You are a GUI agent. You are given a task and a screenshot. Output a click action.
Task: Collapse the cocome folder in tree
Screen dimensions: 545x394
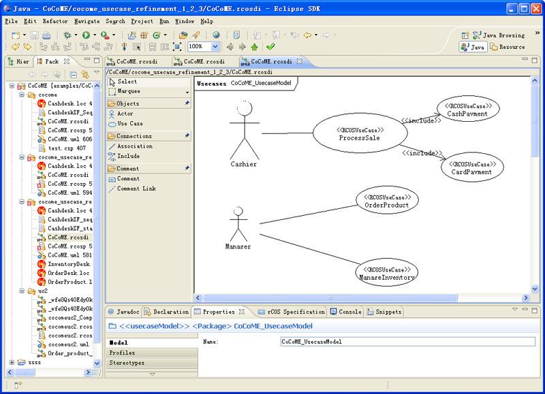[x=22, y=95]
